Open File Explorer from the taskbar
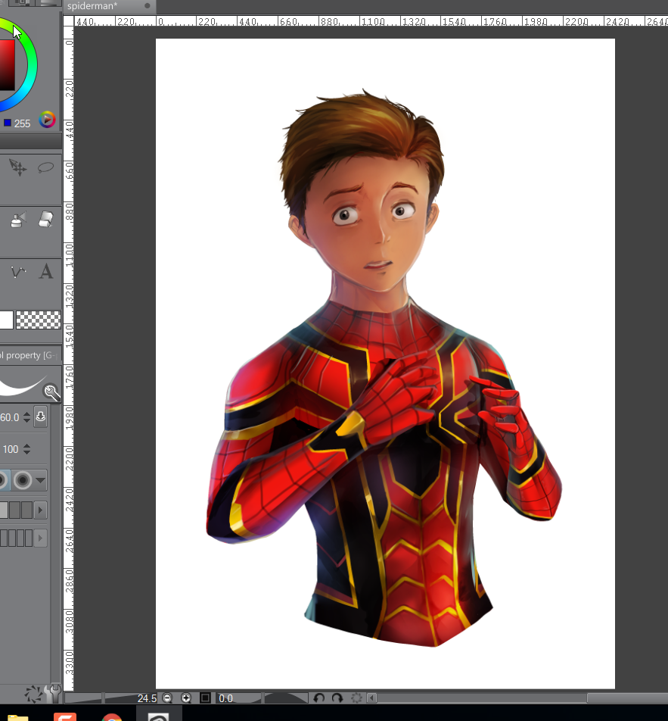 [x=17, y=717]
